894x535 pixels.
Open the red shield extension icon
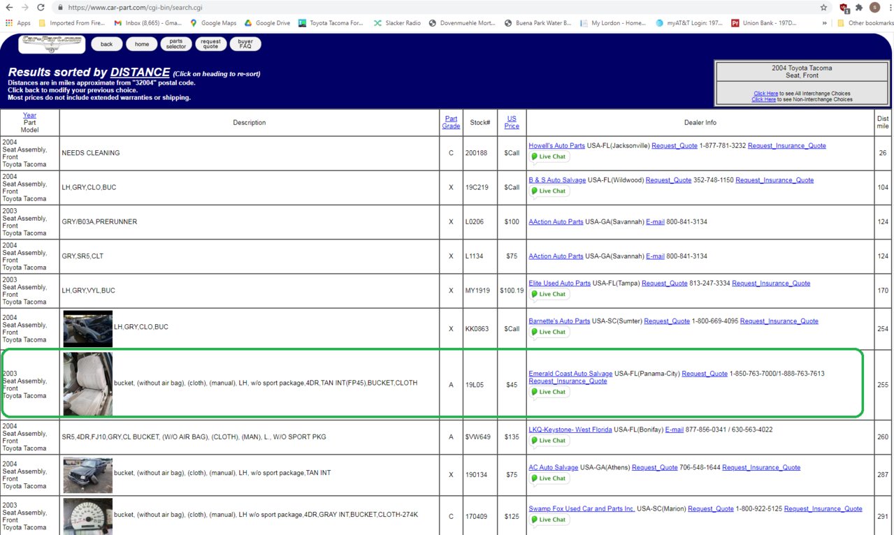point(844,8)
